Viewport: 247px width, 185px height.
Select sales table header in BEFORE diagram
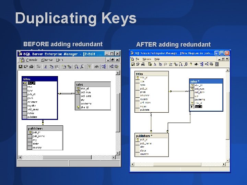[x=93, y=85]
